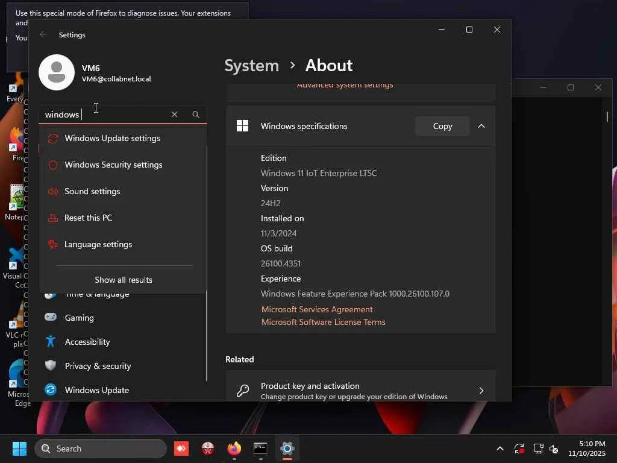Open Windows Update settings category
The width and height of the screenshot is (617, 463).
(123, 390)
